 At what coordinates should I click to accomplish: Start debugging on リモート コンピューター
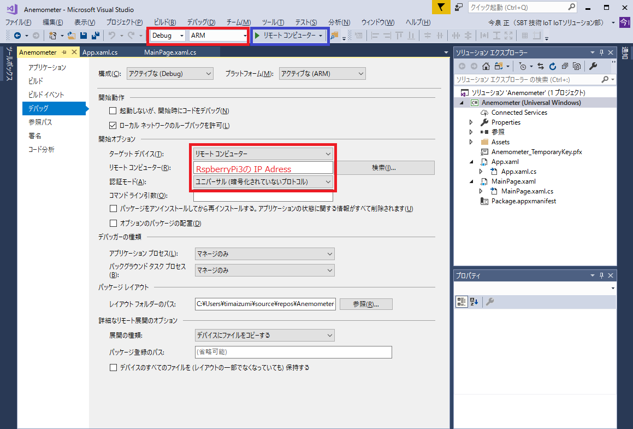pos(285,36)
